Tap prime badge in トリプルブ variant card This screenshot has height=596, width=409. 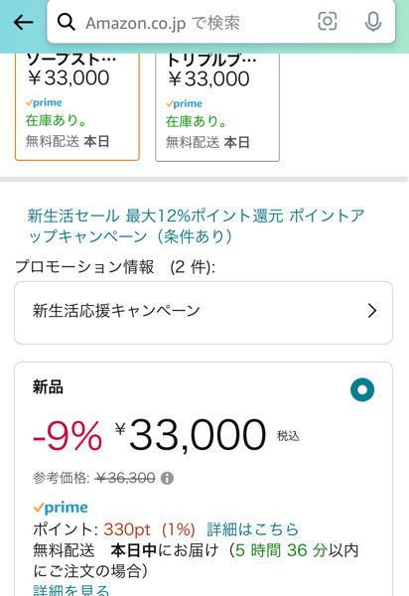click(184, 103)
